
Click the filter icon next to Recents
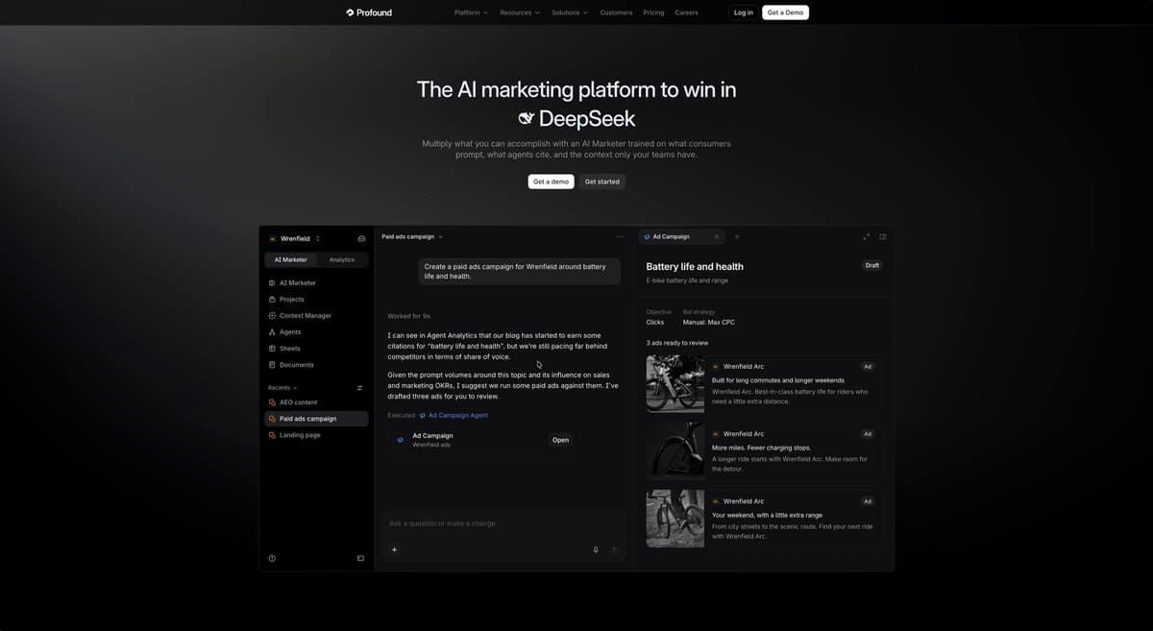click(360, 388)
